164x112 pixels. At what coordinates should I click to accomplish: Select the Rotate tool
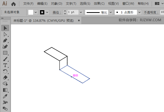click(5, 71)
